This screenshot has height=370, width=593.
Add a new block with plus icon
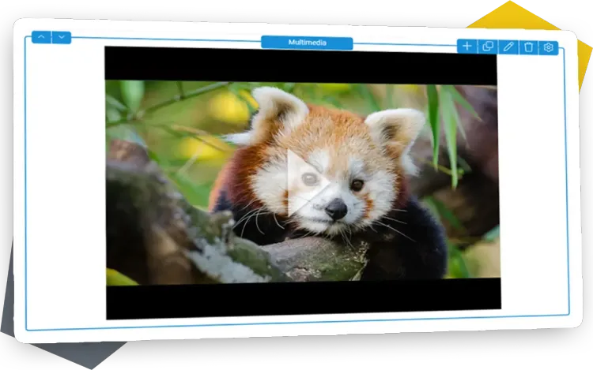467,46
